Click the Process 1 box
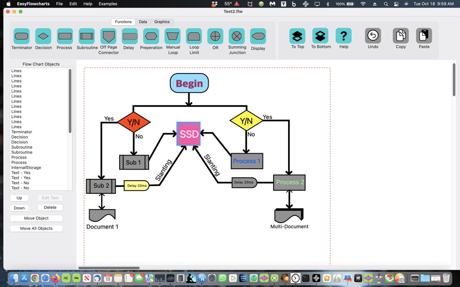This screenshot has width=460, height=287. (x=247, y=161)
